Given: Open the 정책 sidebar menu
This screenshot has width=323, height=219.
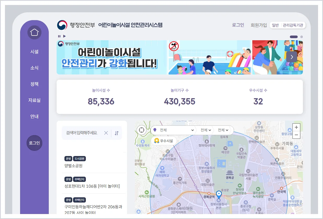Looking at the screenshot, I should (34, 84).
